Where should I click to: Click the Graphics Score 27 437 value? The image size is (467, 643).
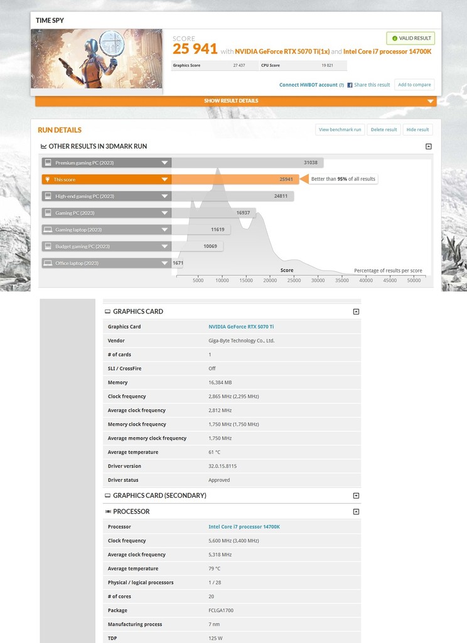[x=239, y=65]
